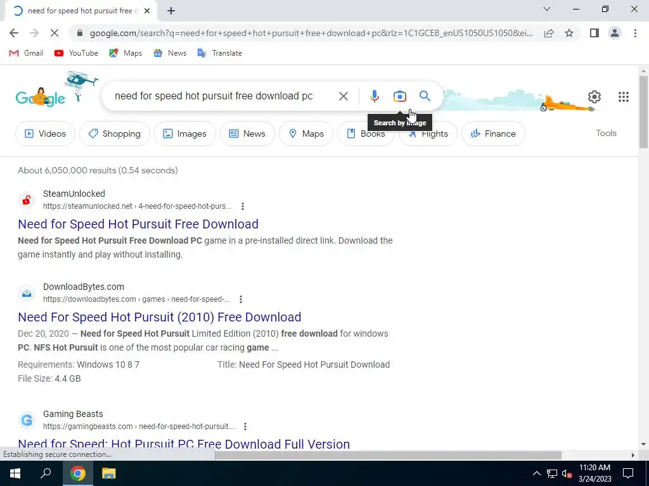This screenshot has height=486, width=649.
Task: Toggle Chrome side panel
Action: point(594,33)
